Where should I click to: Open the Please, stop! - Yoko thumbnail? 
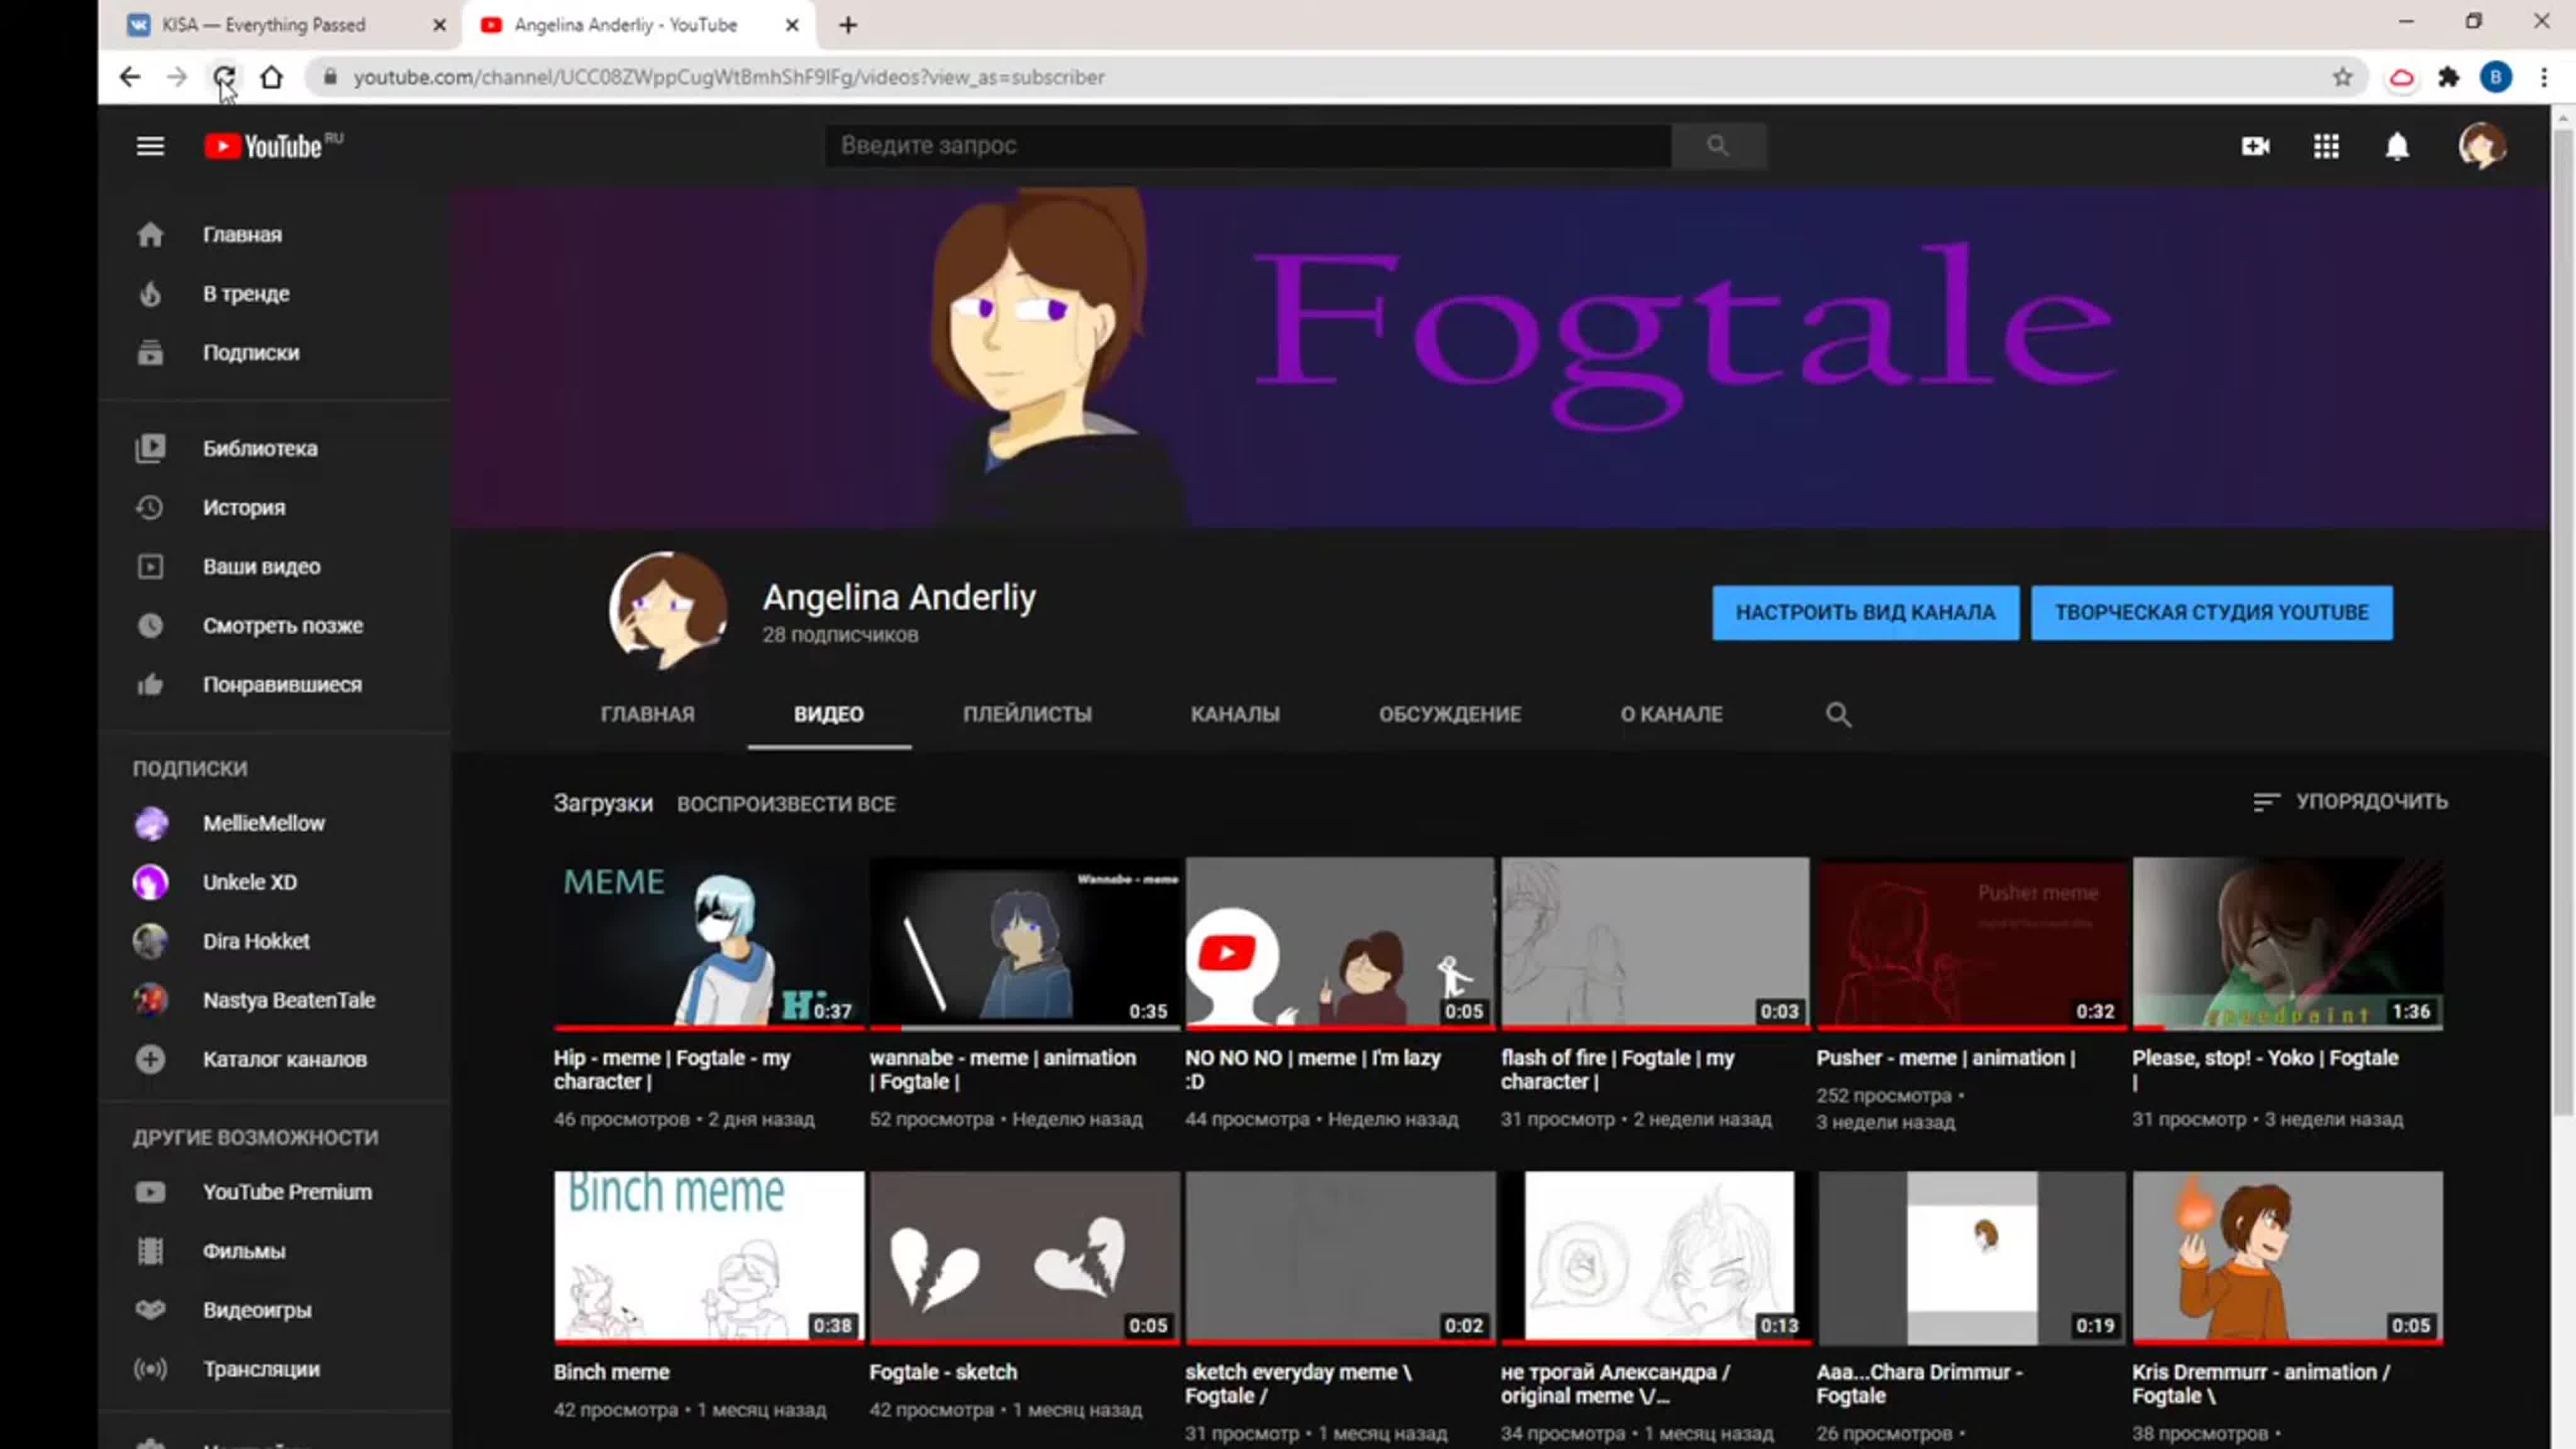[x=2287, y=943]
